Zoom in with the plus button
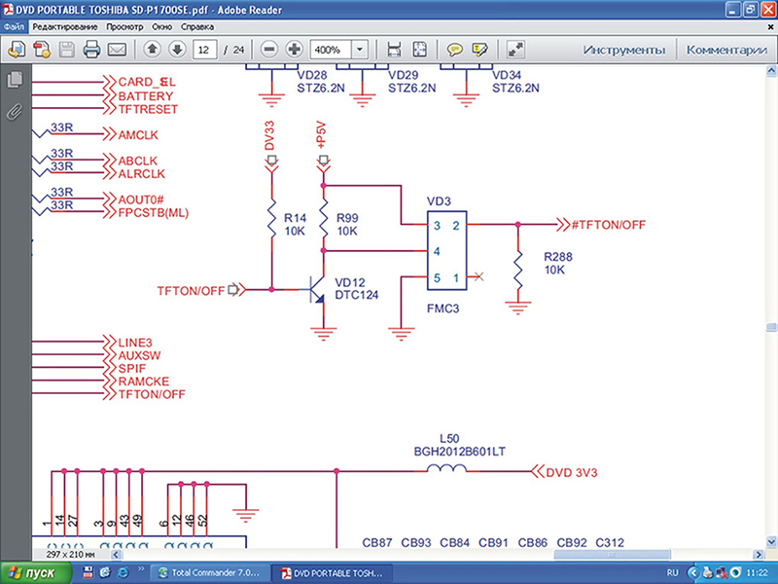 (x=295, y=49)
